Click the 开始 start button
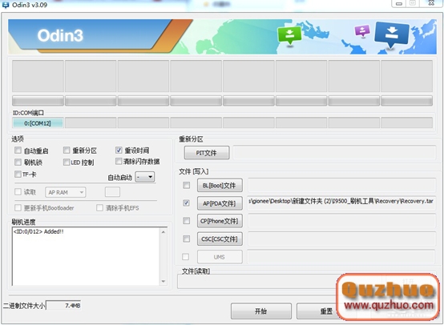The height and width of the screenshot is (325, 444). pyautogui.click(x=261, y=311)
